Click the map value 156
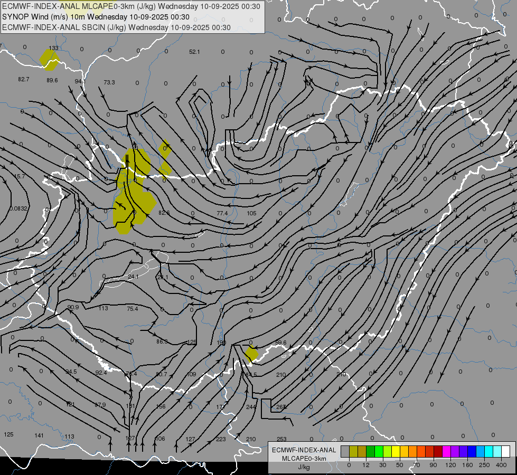The height and width of the screenshot is (475, 517). tap(161, 406)
